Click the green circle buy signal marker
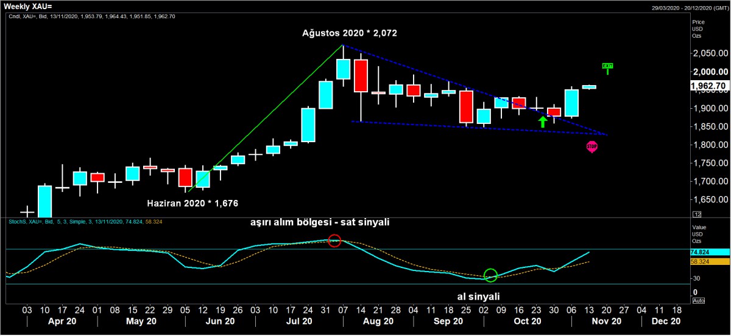The height and width of the screenshot is (336, 731). click(x=491, y=275)
